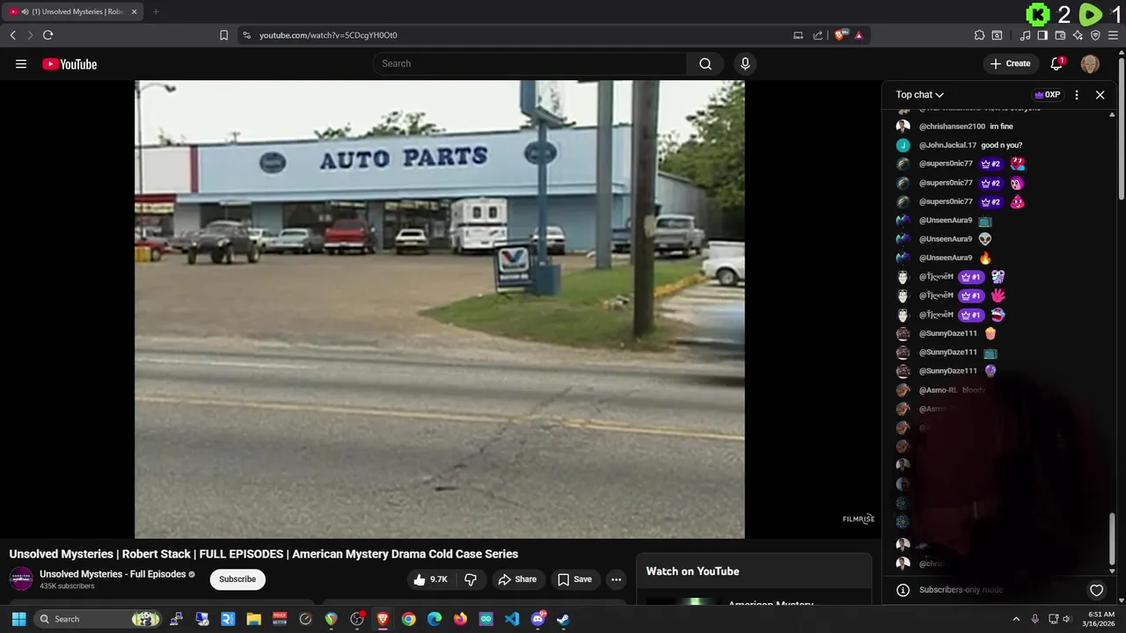Toggle the browser sidebar panel
Screen dimensions: 1126x633
(x=1042, y=35)
